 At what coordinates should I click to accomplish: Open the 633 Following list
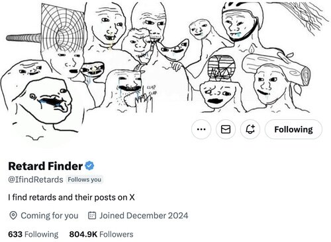coord(33,234)
